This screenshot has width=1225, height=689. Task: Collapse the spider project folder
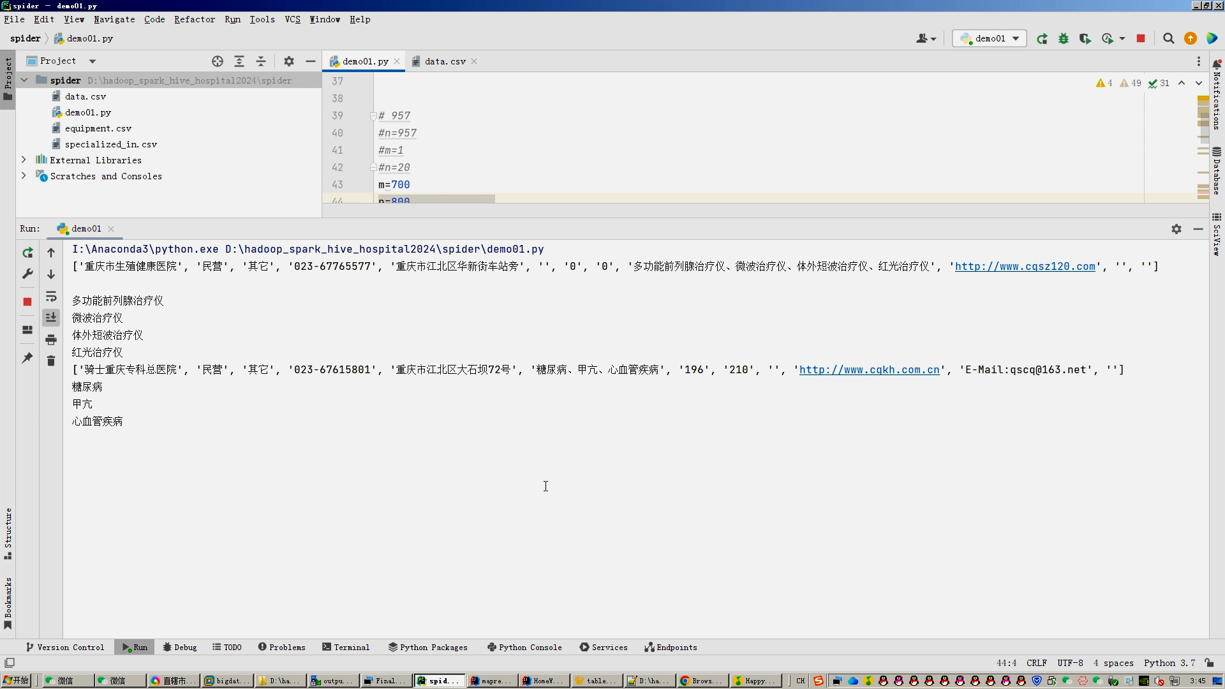pyautogui.click(x=24, y=80)
